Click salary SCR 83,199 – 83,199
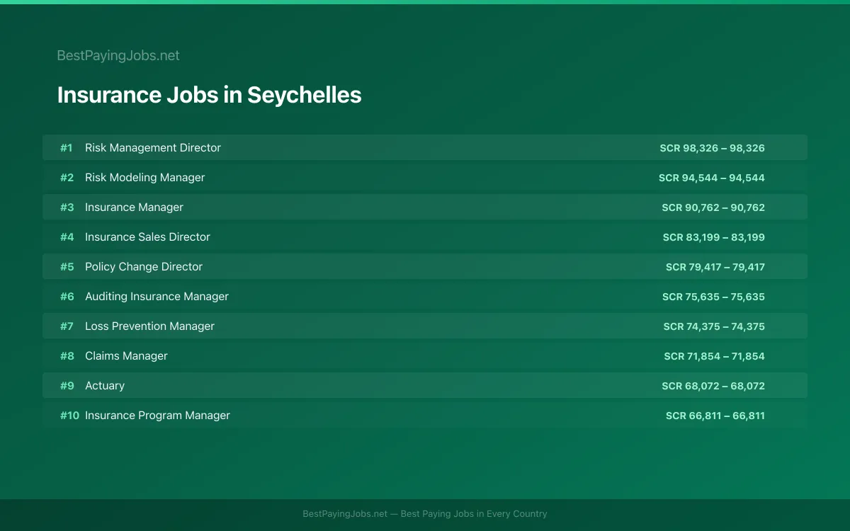This screenshot has height=531, width=850. click(x=714, y=237)
